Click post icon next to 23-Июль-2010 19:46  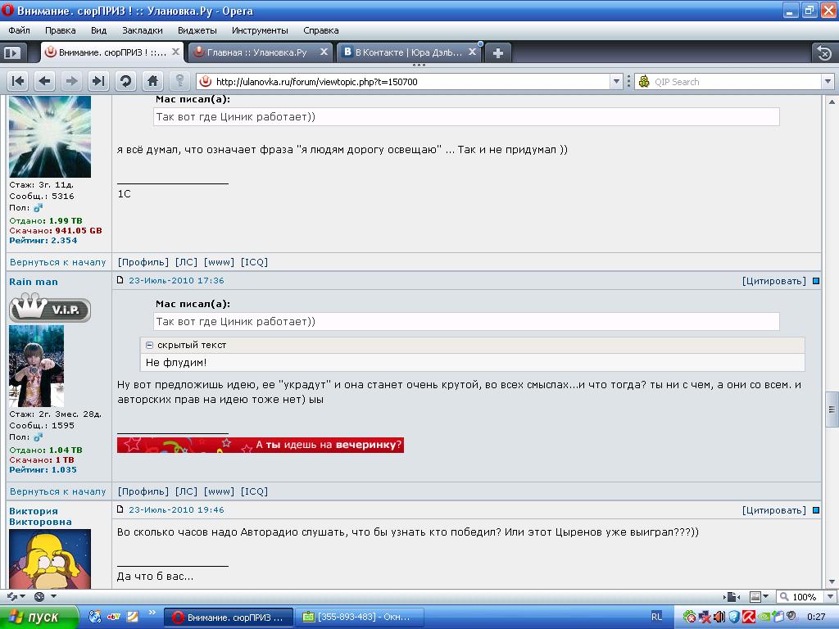(x=120, y=509)
